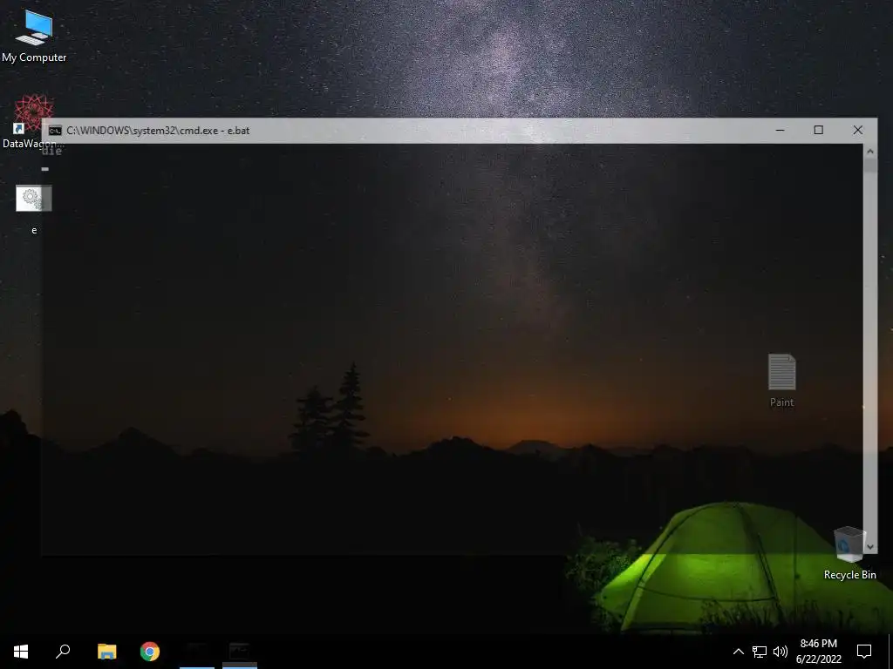Open the network status tray icon
Image resolution: width=893 pixels, height=669 pixels.
[x=760, y=652]
